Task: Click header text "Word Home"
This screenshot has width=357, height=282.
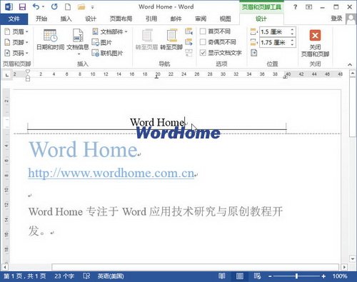Action: point(157,122)
